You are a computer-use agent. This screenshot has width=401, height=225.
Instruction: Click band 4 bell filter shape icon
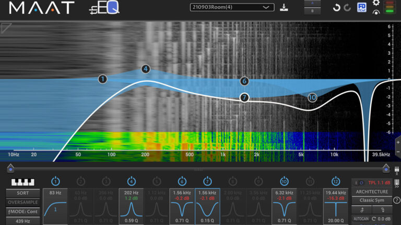[x=131, y=209]
